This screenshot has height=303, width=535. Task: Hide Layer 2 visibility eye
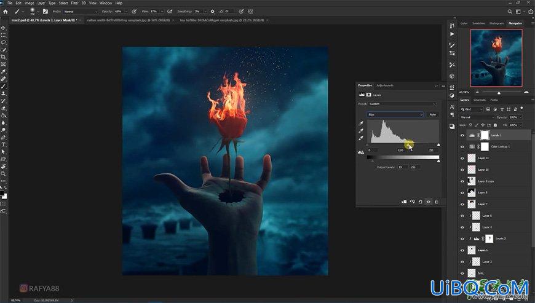point(462,262)
